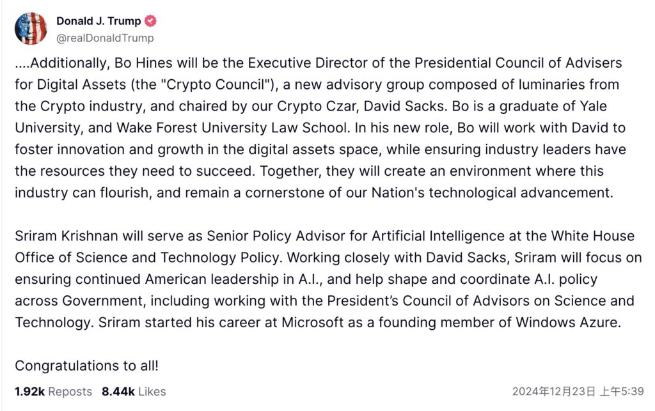
Task: Click the phrase "Presidential Council of Advisers"
Action: pos(518,63)
